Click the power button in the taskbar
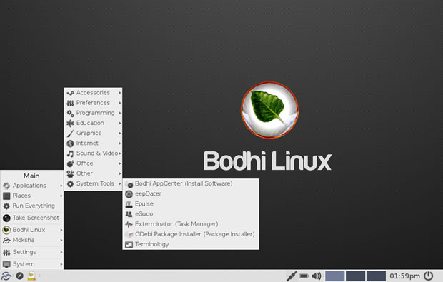The image size is (443, 282). 428,276
